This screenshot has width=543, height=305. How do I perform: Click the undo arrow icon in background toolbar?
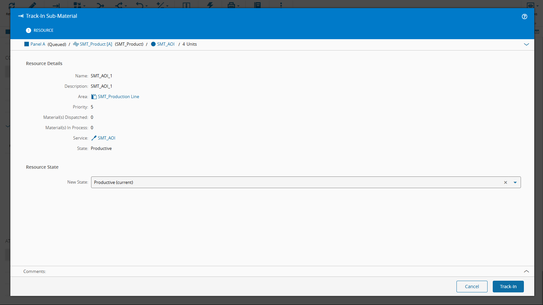coord(139,5)
